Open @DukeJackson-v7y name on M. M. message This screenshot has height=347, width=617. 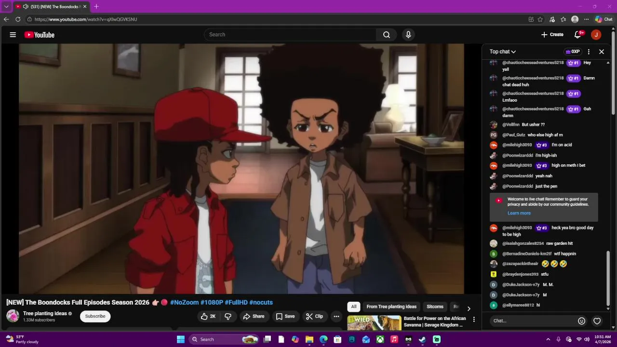coord(521,285)
